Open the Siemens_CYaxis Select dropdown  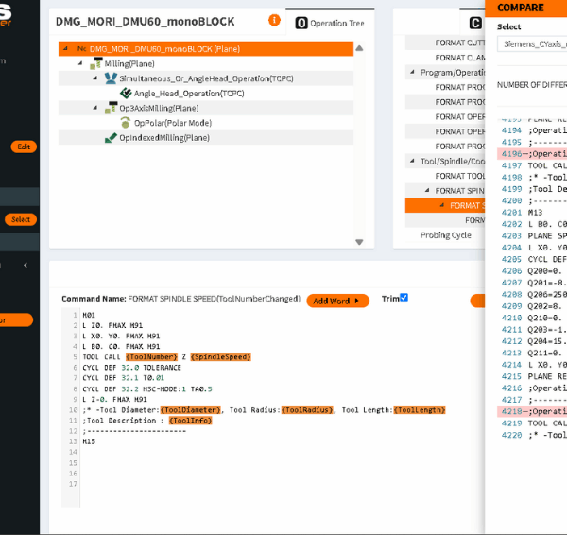(x=530, y=43)
